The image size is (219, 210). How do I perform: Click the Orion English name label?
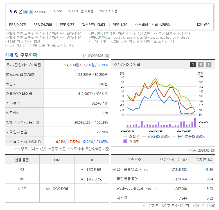[58, 11]
